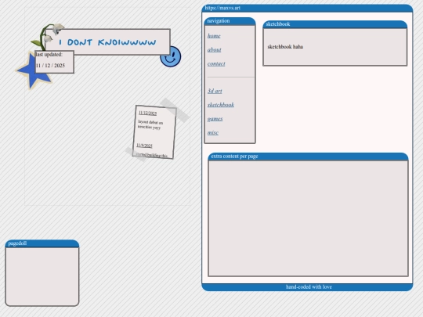Open the contact link

pyautogui.click(x=216, y=64)
